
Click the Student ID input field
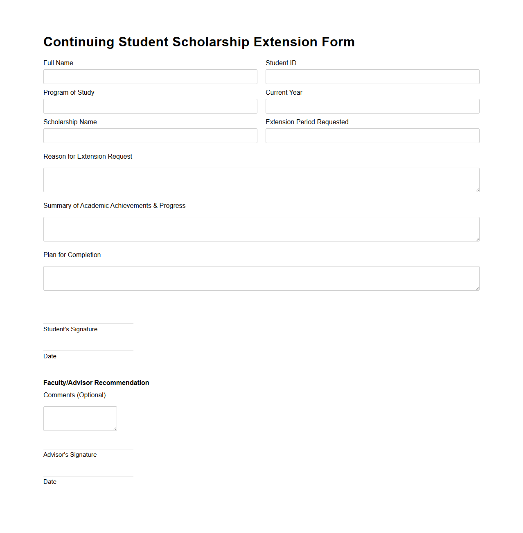click(x=372, y=77)
